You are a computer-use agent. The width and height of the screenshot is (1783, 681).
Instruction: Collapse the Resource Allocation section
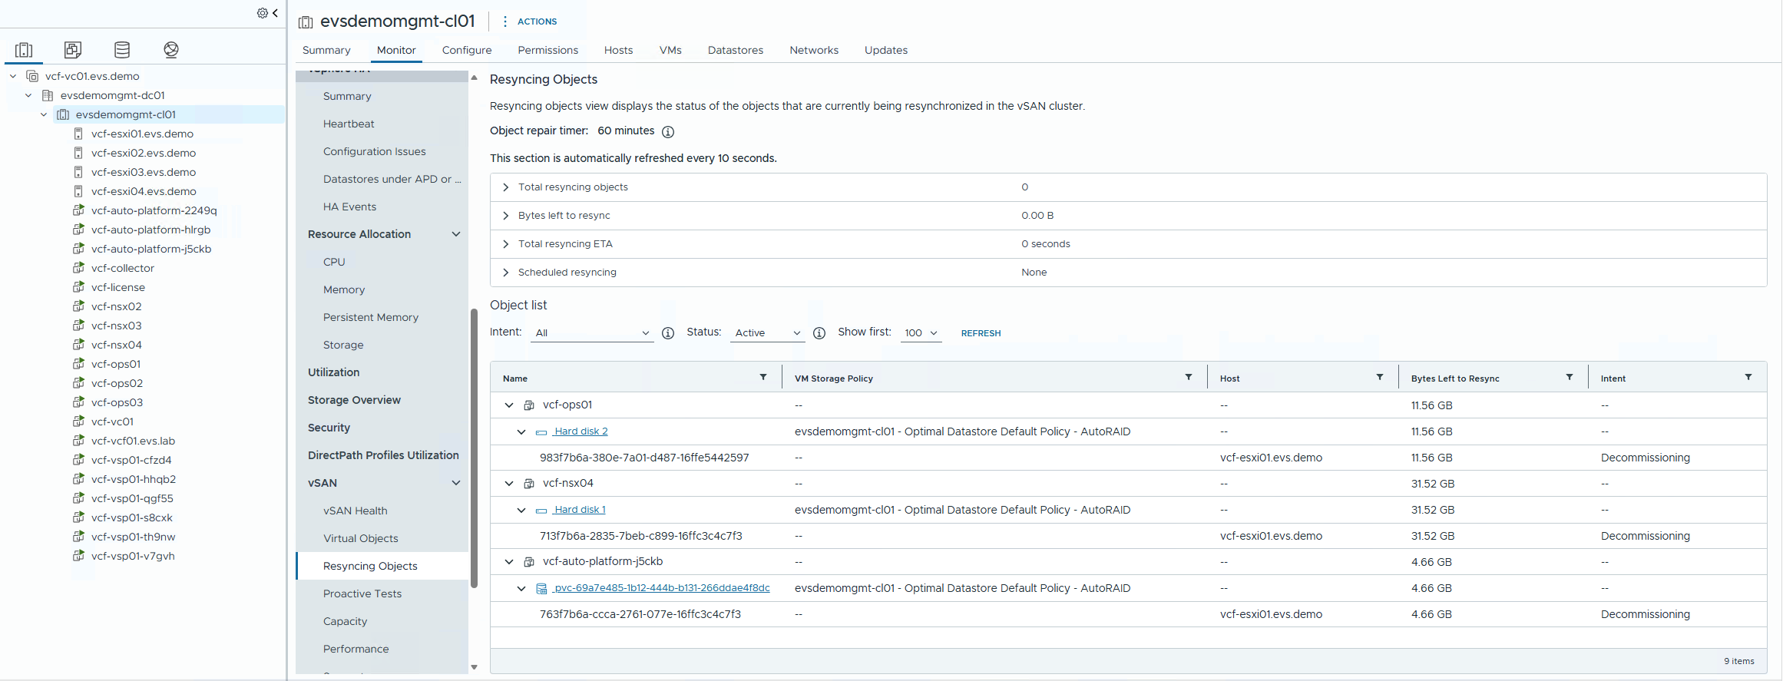456,234
